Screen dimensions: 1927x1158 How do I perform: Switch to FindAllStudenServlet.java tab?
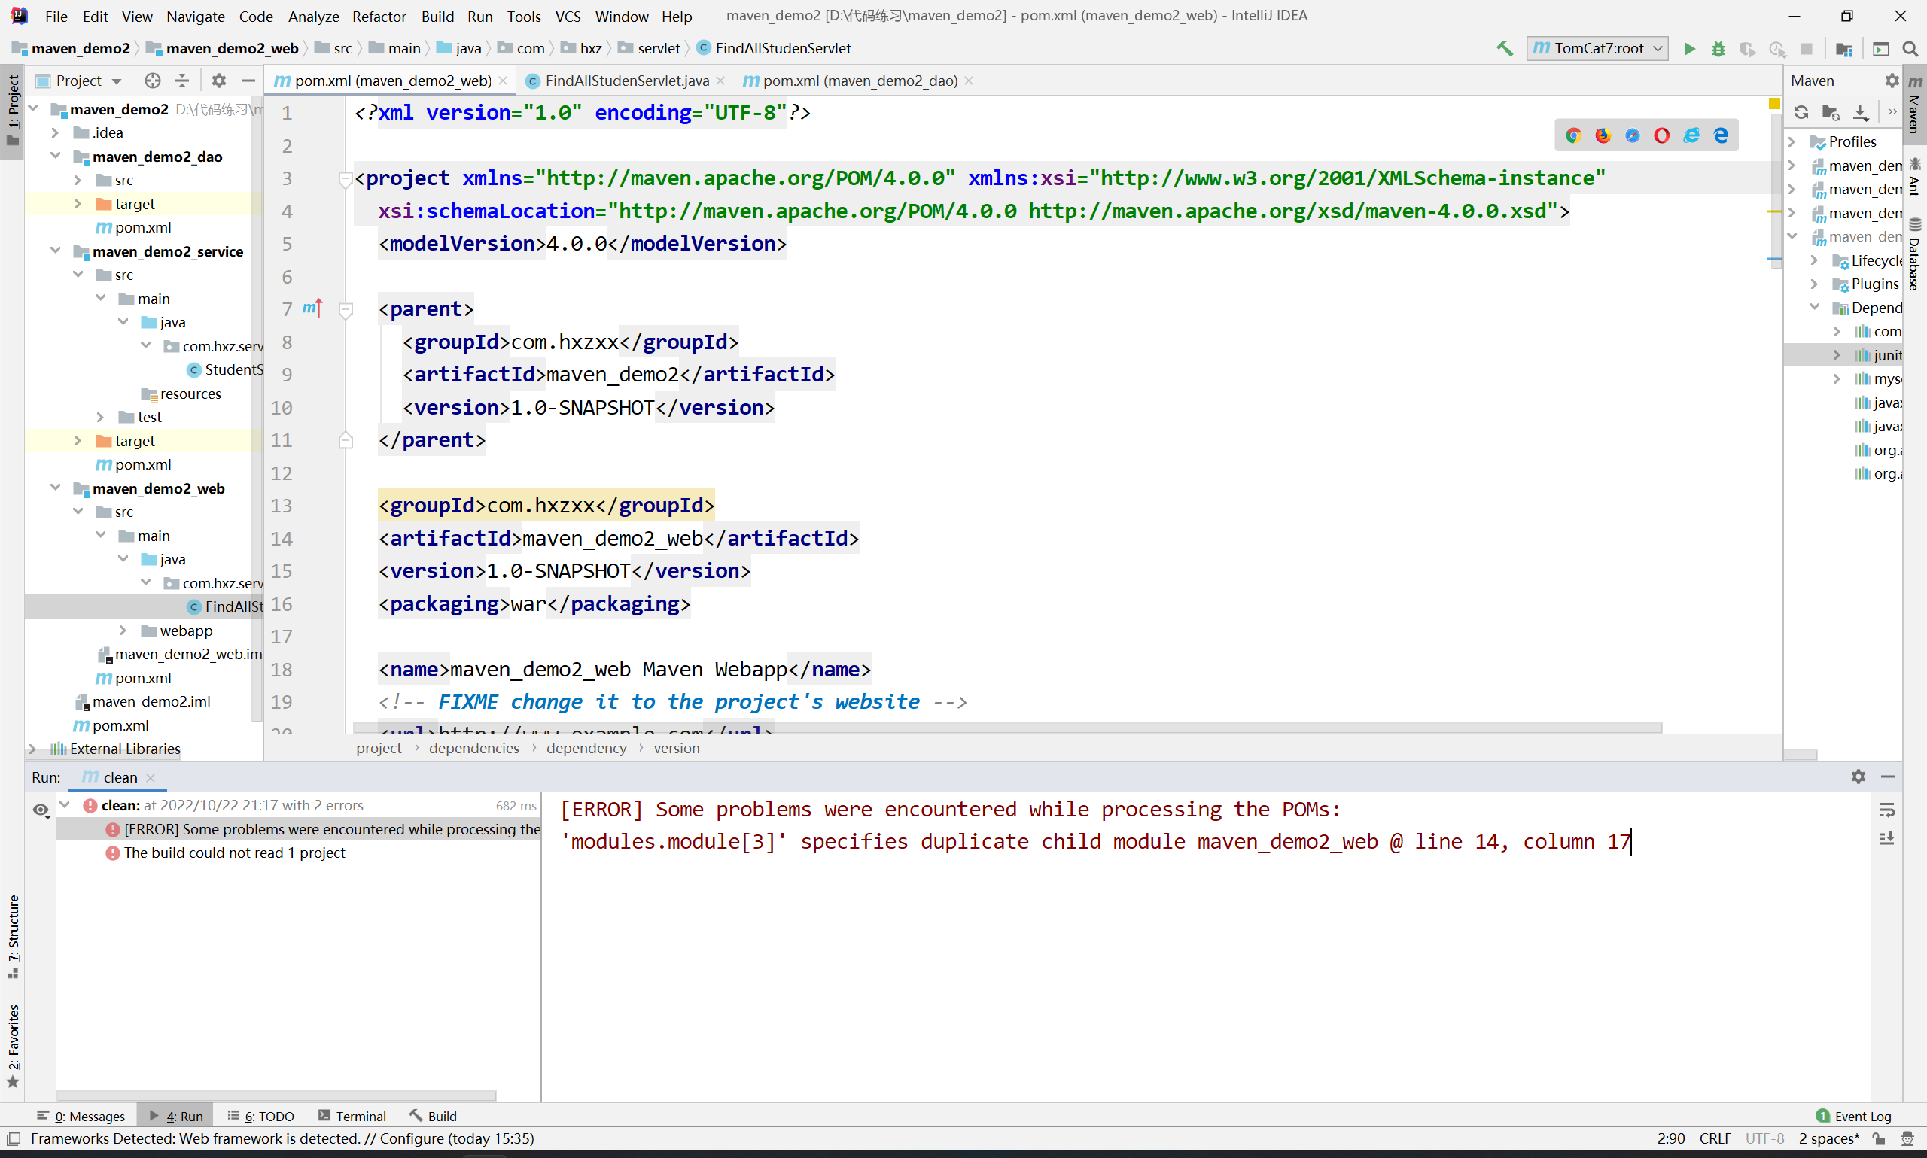pos(627,81)
